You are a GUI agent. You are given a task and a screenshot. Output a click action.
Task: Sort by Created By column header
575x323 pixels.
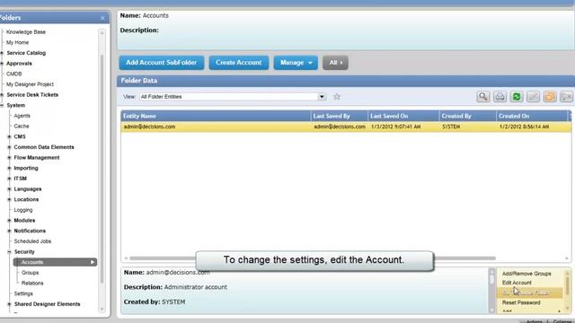pyautogui.click(x=467, y=116)
